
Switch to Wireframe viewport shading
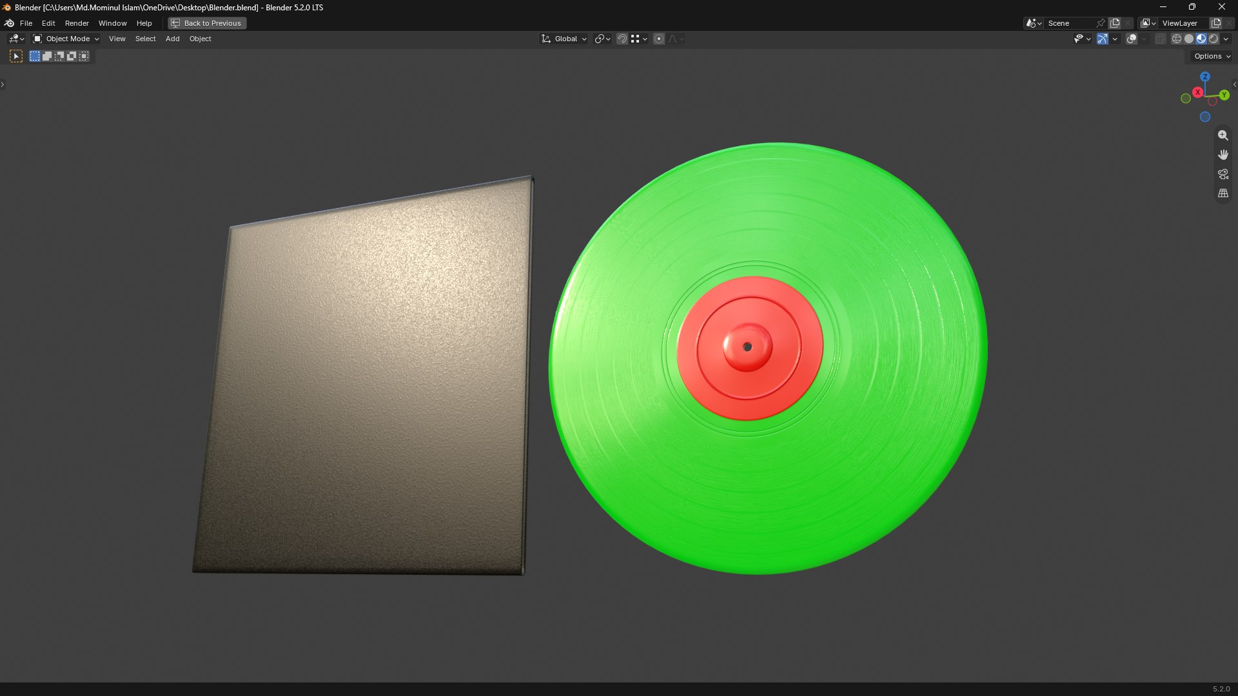click(x=1177, y=39)
